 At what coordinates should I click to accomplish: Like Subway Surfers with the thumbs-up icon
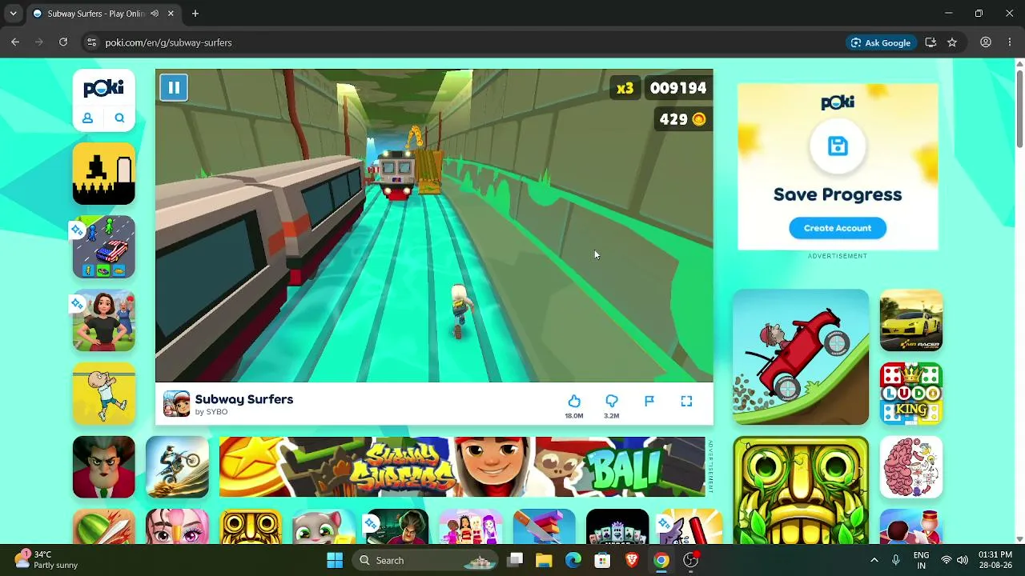[x=574, y=401]
